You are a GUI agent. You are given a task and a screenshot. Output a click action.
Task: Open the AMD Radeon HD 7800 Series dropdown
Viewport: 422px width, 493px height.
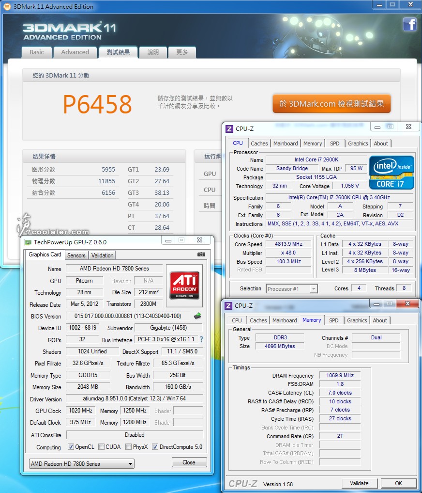coord(82,464)
